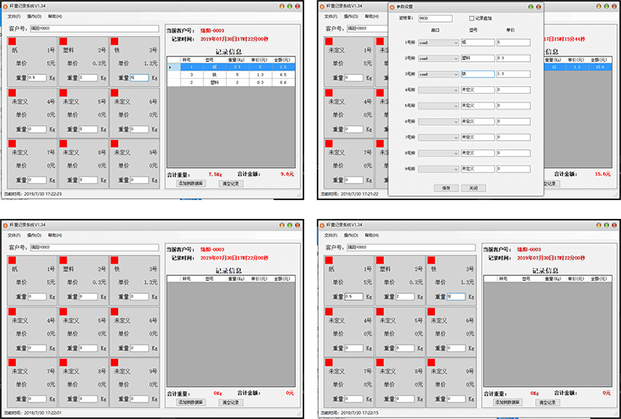Click the 保存 button in 参数设置 dialog
The image size is (621, 419).
point(446,188)
